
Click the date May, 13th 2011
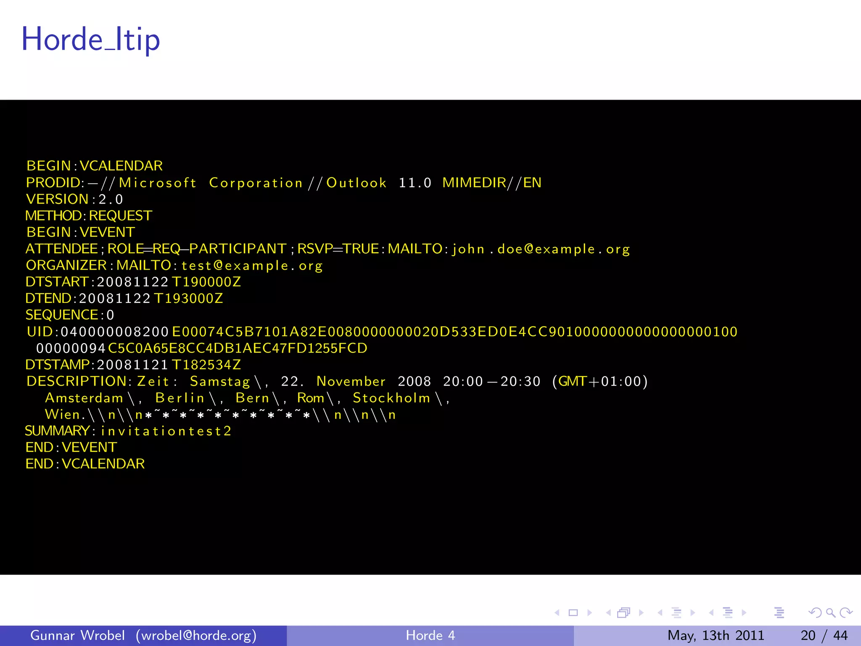pos(716,635)
